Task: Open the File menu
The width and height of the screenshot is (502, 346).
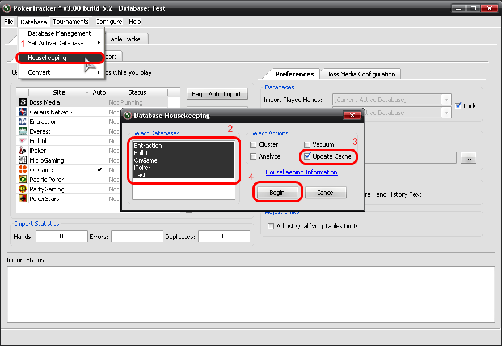Action: (9, 22)
